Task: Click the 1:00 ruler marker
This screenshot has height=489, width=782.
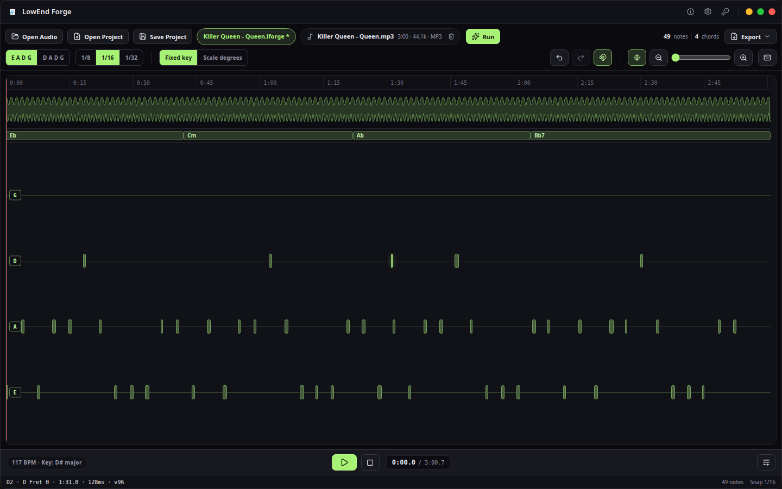Action: (x=270, y=83)
